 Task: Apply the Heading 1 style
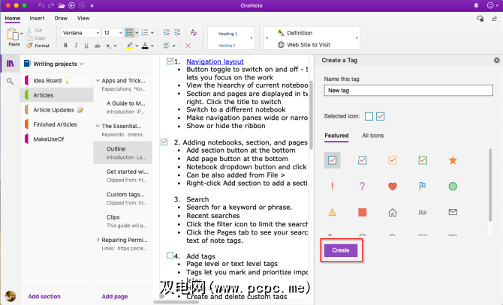[227, 34]
